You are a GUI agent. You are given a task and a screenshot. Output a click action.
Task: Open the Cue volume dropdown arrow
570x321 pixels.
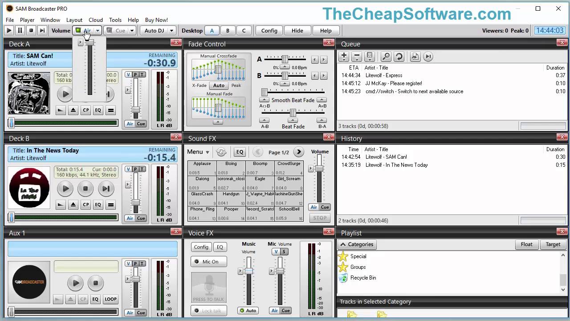132,31
